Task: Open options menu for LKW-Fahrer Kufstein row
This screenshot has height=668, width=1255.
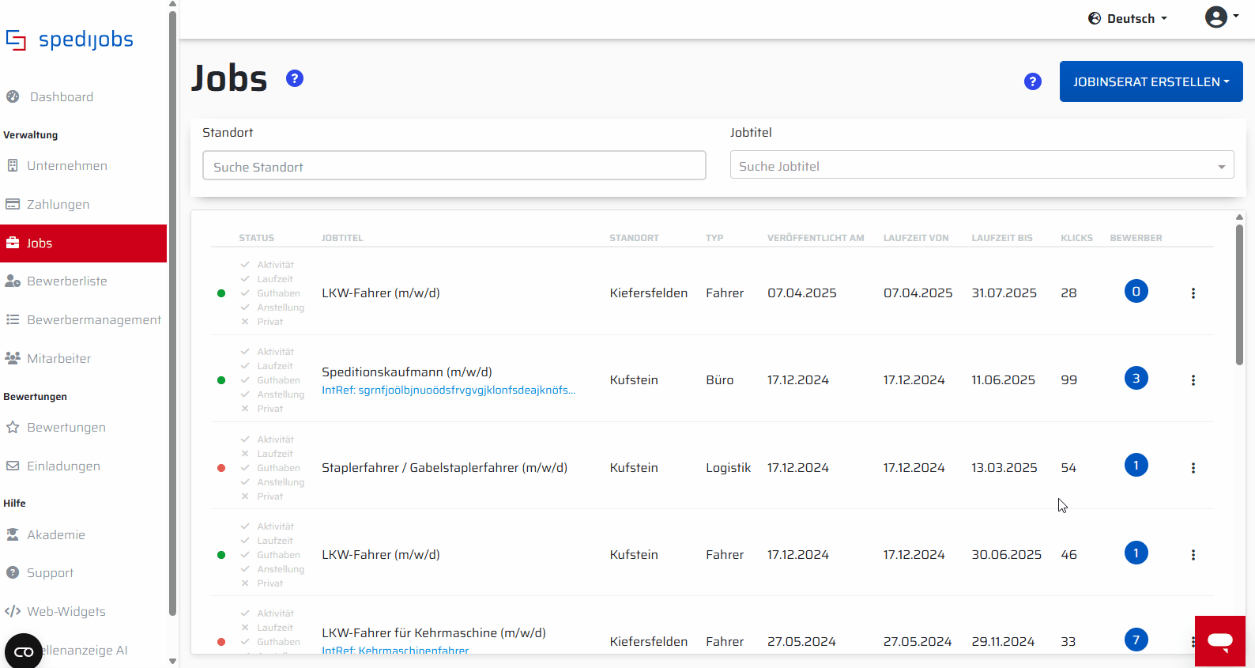Action: 1193,555
